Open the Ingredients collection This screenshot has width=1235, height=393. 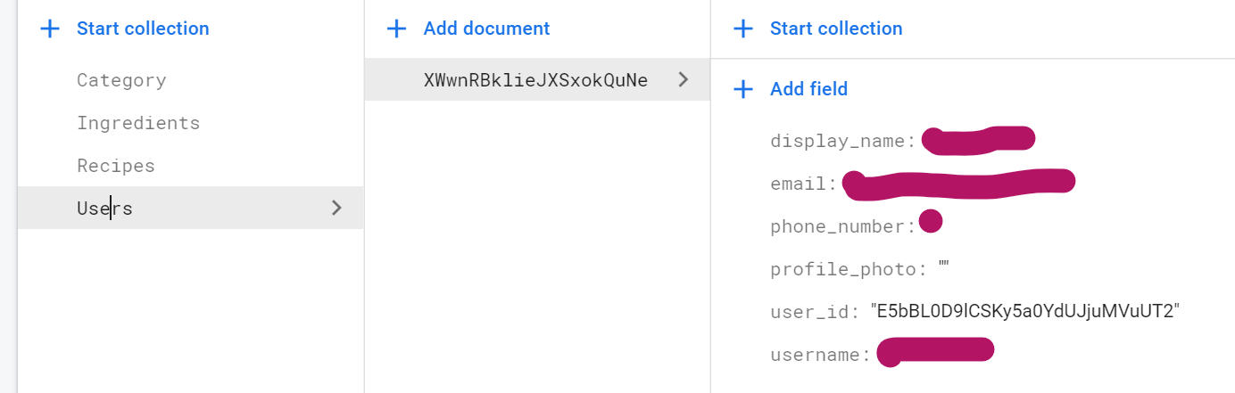[138, 123]
